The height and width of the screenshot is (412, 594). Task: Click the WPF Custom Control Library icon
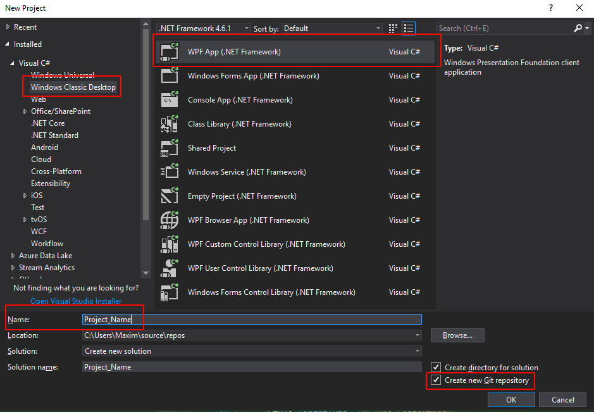170,244
